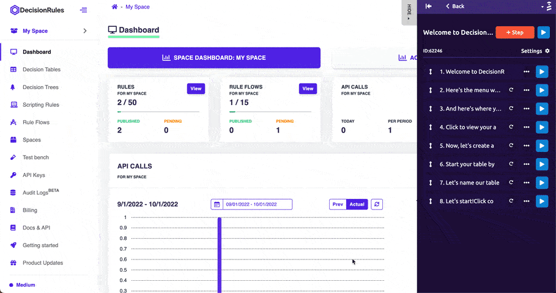The height and width of the screenshot is (293, 556).
Task: Click the API Keys key icon
Action: pyautogui.click(x=13, y=175)
